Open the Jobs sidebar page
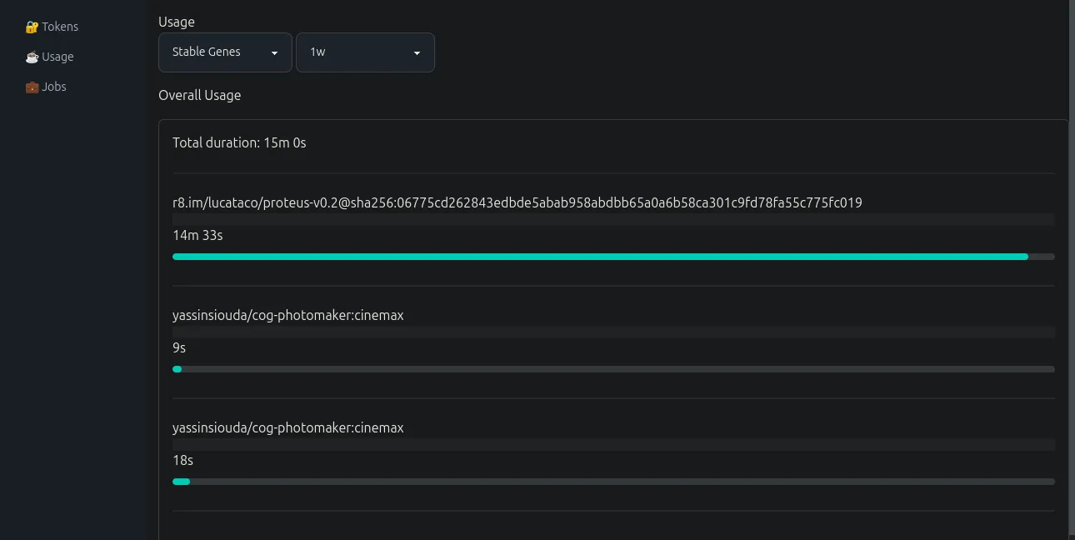 click(x=46, y=87)
